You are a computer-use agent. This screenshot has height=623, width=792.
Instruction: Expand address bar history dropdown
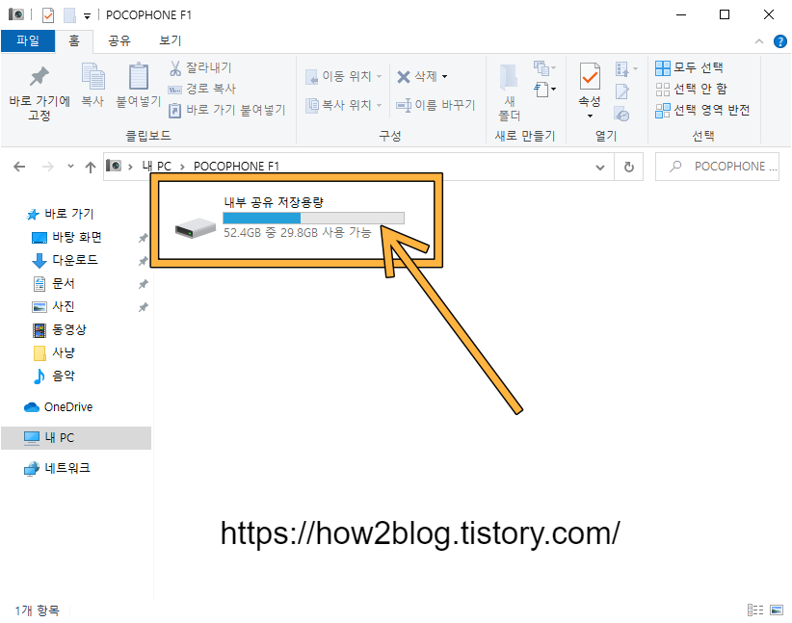point(600,168)
